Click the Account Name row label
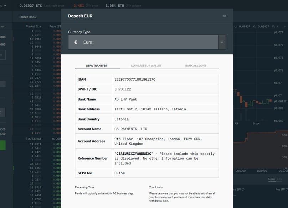Viewport: 288px width, 208px height. pyautogui.click(x=89, y=129)
